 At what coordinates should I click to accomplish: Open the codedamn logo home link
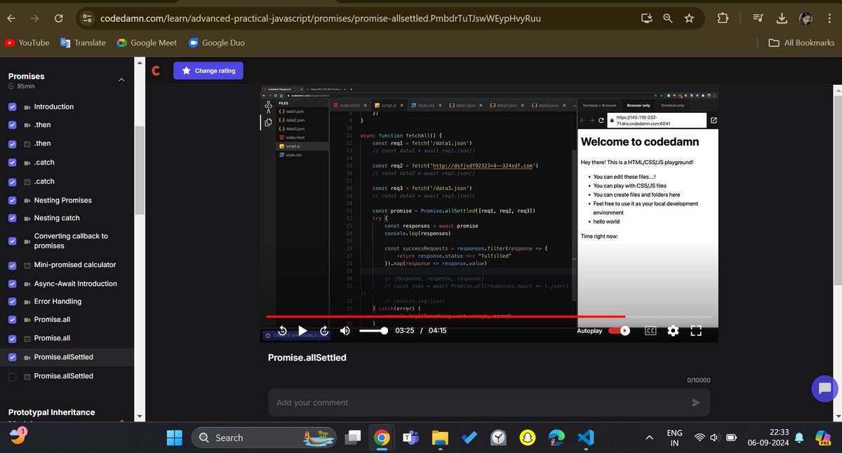[157, 70]
